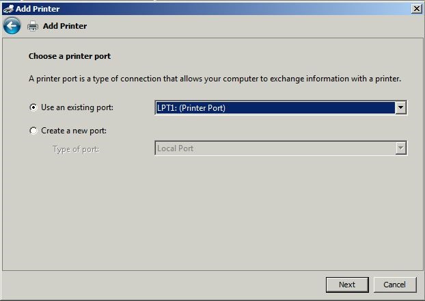Select the Use an existing port radio button
This screenshot has height=301, width=425.
click(33, 107)
